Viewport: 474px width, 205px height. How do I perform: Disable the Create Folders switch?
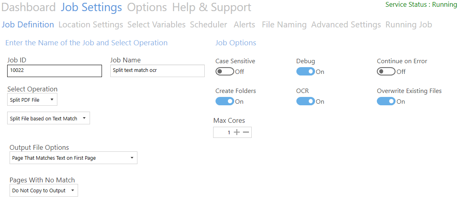point(225,101)
